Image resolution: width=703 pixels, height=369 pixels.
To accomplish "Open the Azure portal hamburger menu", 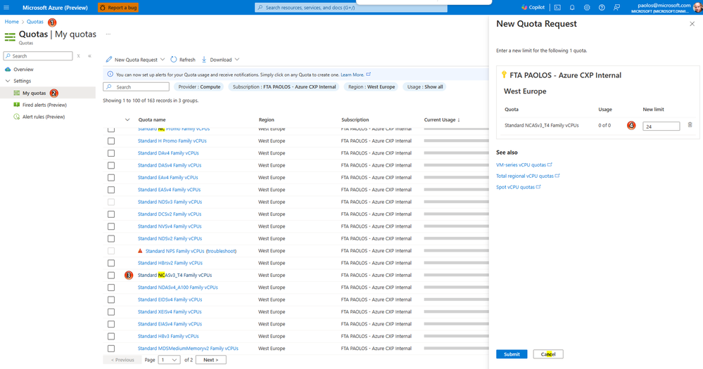I will coord(6,8).
